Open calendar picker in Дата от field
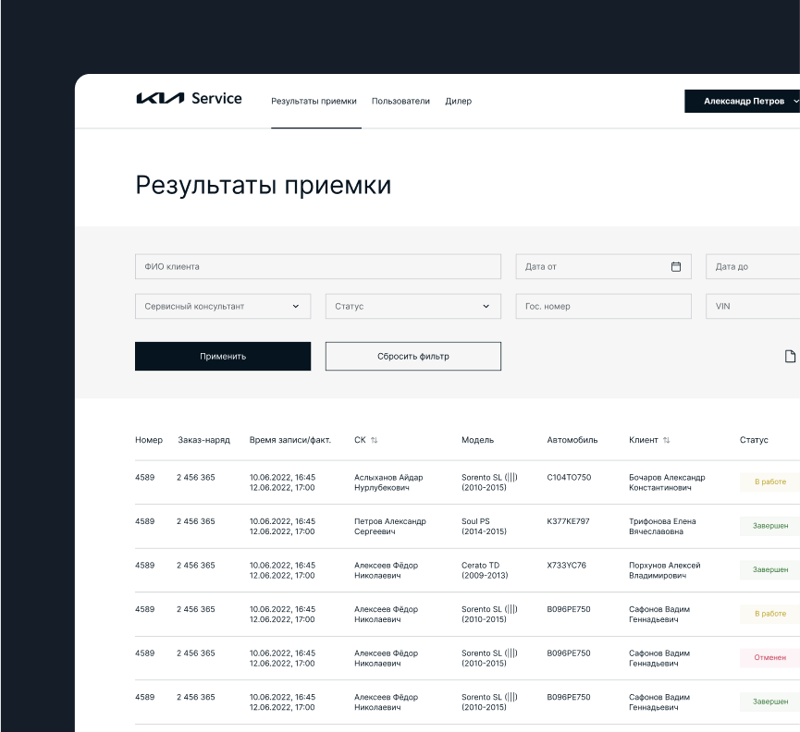 tap(675, 267)
